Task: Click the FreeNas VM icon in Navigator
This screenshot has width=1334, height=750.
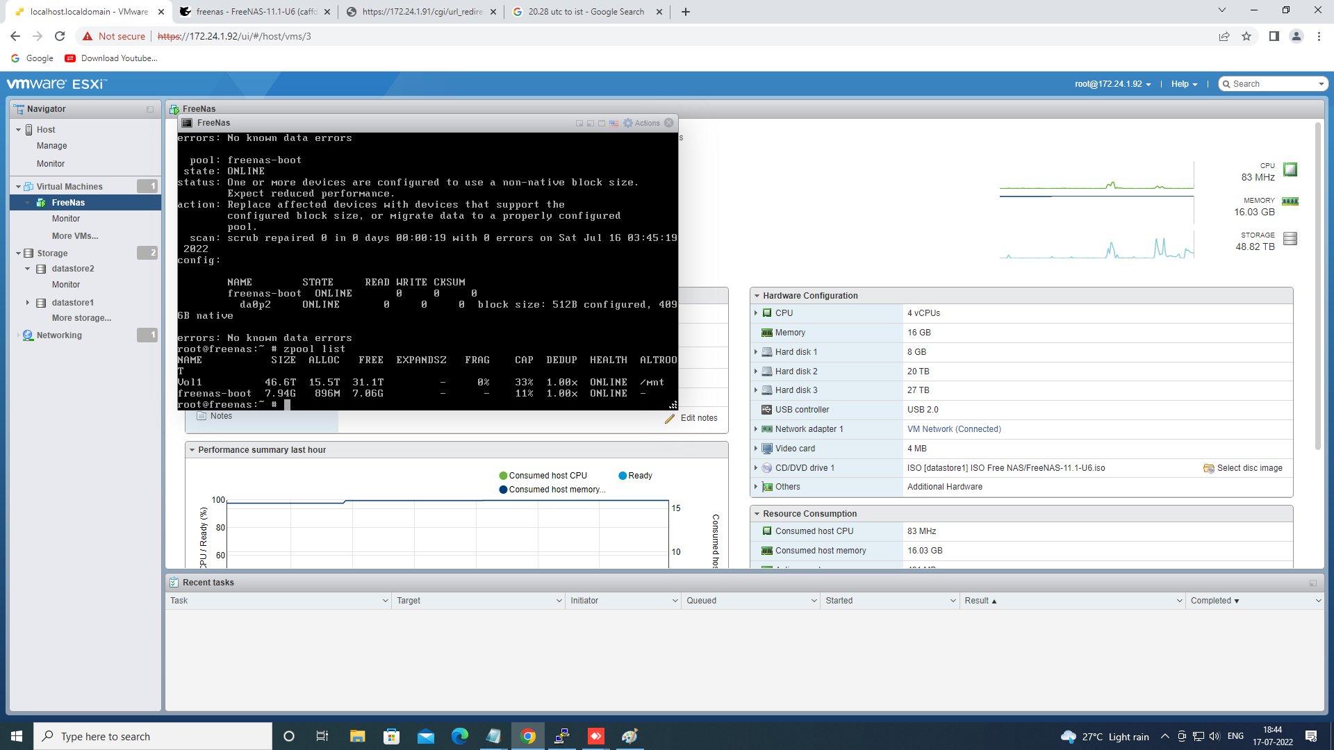Action: coord(42,203)
